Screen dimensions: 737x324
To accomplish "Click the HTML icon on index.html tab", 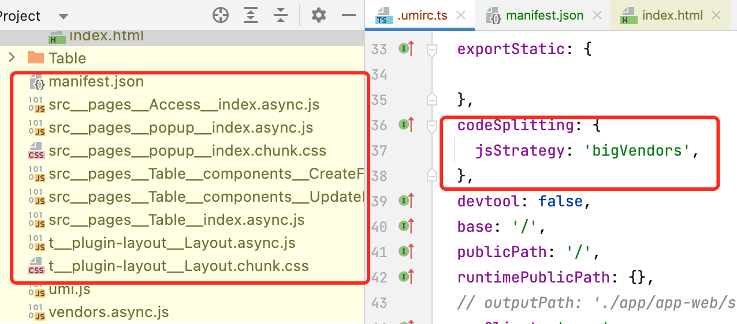I will click(627, 16).
